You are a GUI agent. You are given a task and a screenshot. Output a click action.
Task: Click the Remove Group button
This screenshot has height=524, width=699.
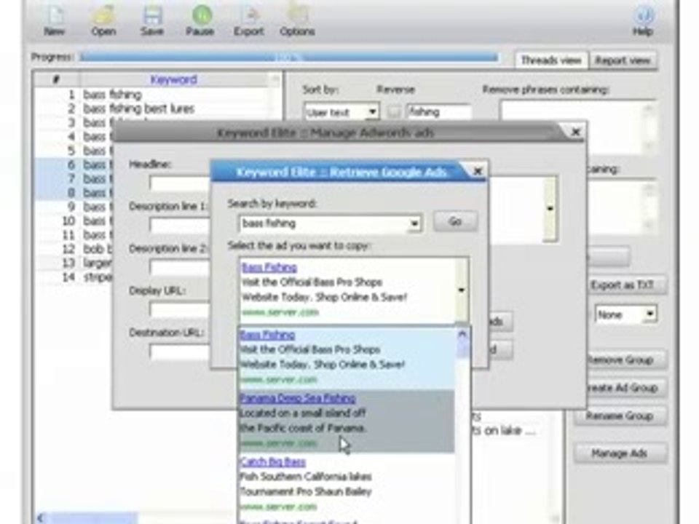click(x=626, y=360)
